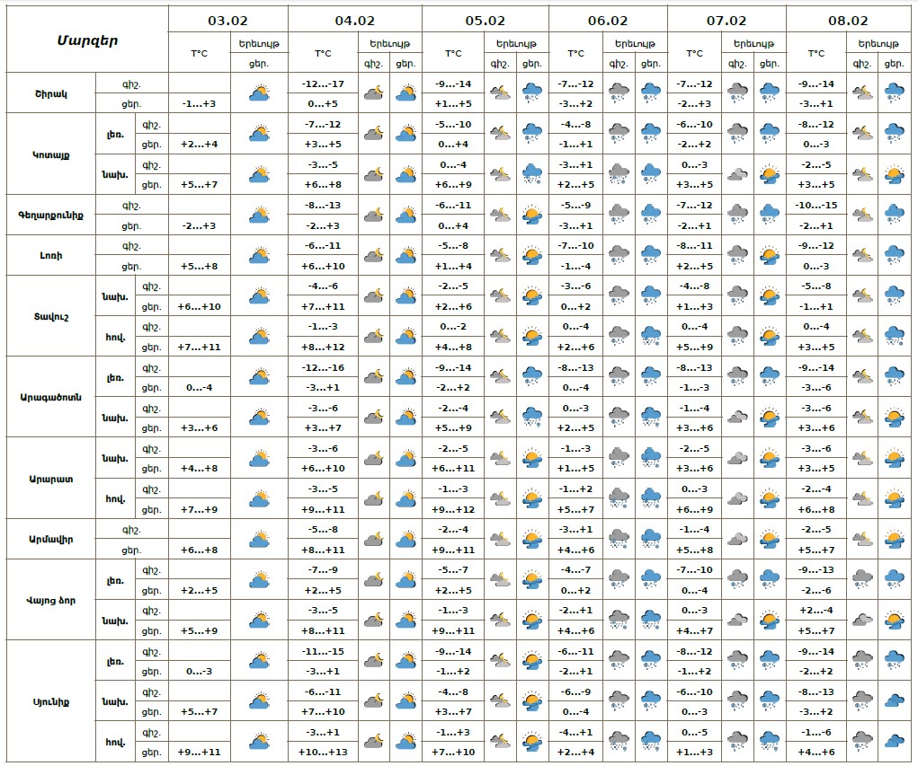Click Շիրակ weather icon for 03.02
918x766 pixels.
(x=259, y=92)
